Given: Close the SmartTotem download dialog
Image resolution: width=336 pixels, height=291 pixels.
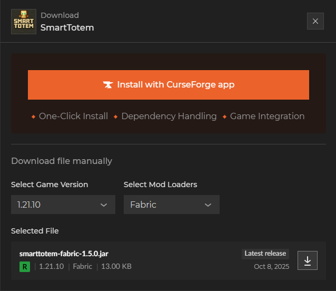Looking at the screenshot, I should pos(315,21).
